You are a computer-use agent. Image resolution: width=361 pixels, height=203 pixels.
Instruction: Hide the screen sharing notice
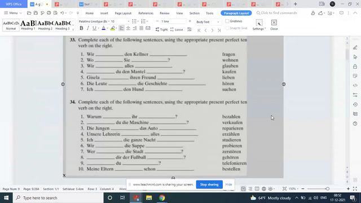click(228, 184)
